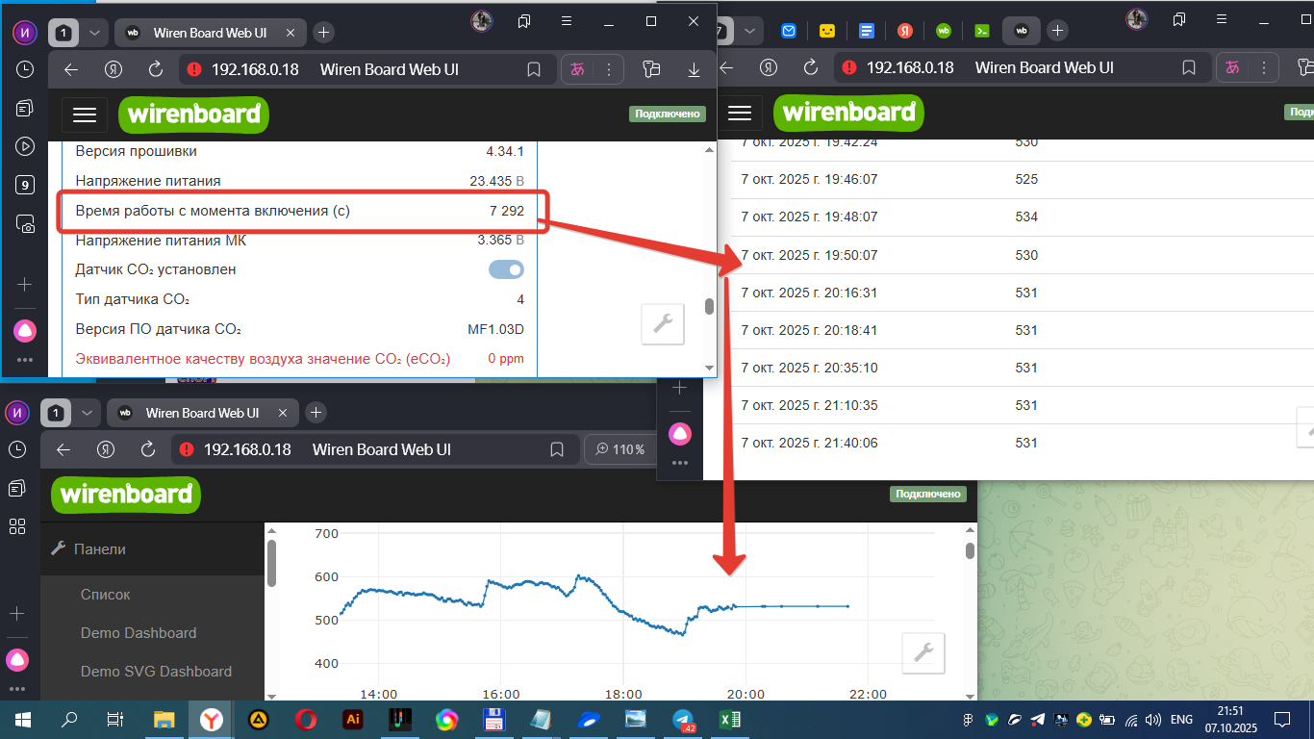
Task: Click the pink translate icon in bottom-right address bar
Action: (x=1232, y=67)
